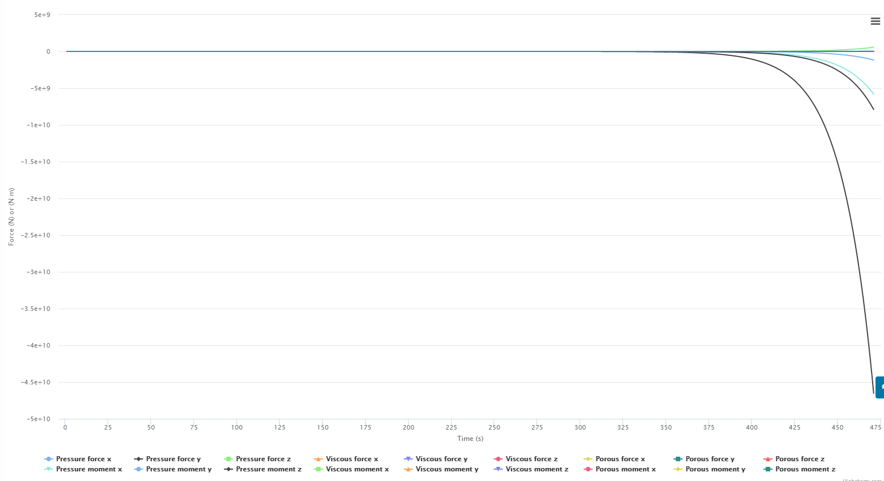Toggle Viscous force y legend entry
The height and width of the screenshot is (481, 884).
point(441,459)
